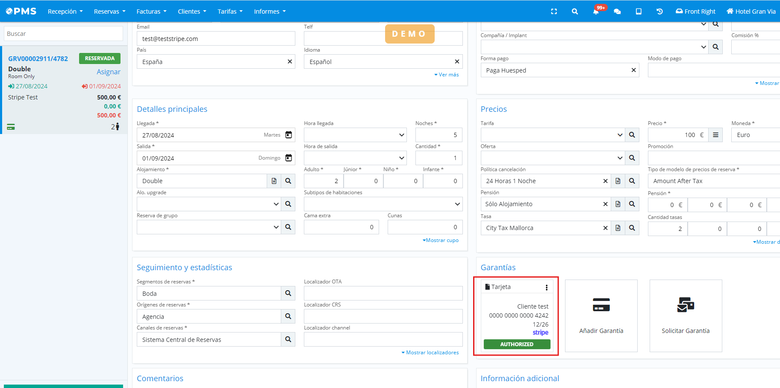Open Tarjeta card three-dot menu
780x388 pixels.
click(546, 287)
